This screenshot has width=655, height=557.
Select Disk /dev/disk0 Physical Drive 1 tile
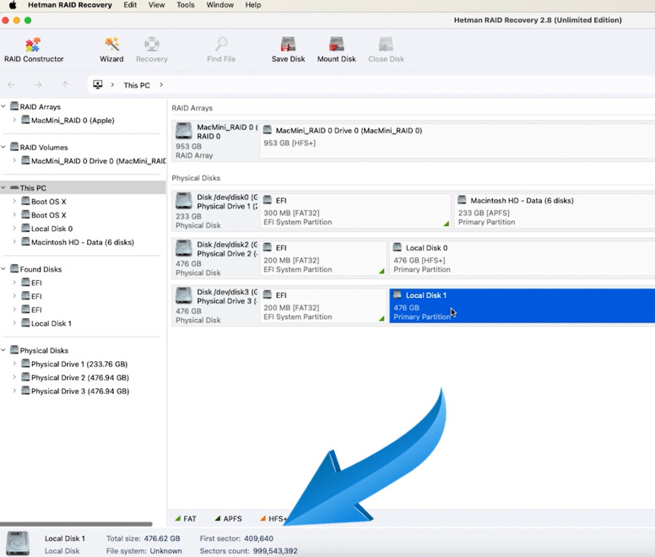pos(215,211)
